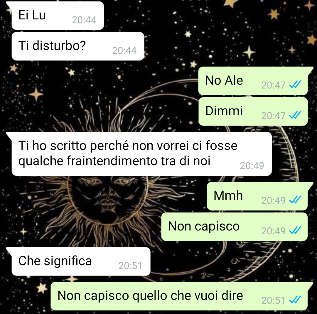The image size is (317, 314).
Task: Tap read ticks on 'Non capisco quello che vuoi dire'
Action: (295, 300)
